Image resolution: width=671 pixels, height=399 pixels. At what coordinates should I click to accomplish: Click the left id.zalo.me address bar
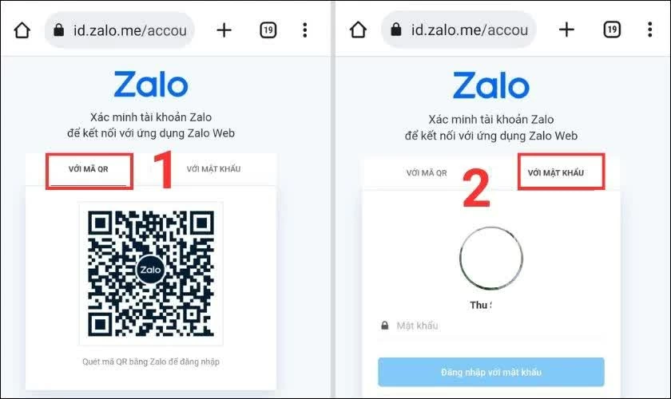pos(119,30)
